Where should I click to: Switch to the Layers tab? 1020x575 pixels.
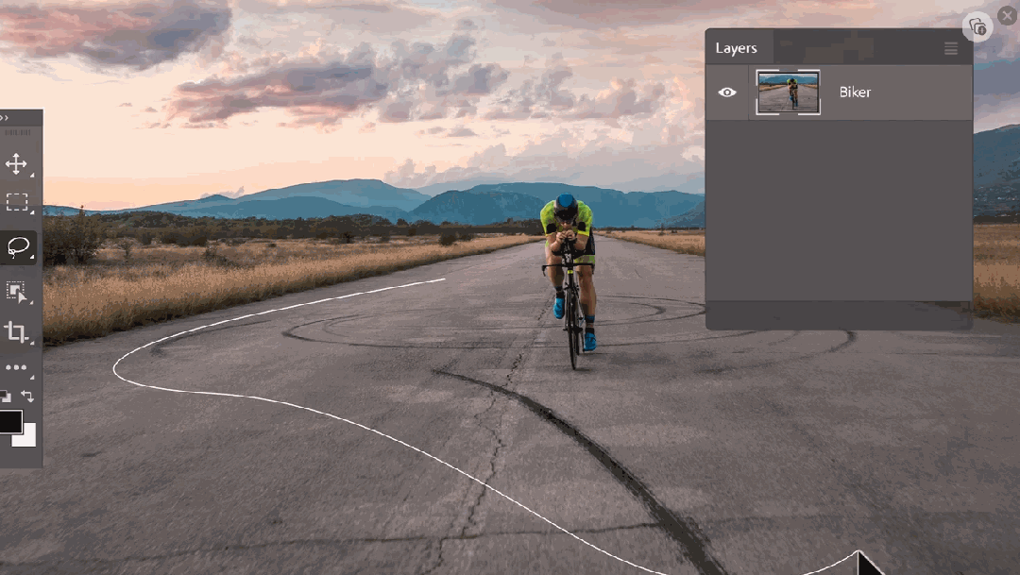[x=736, y=48]
